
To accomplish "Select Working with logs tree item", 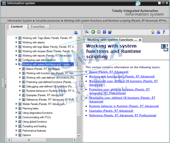I will coord(49,47).
